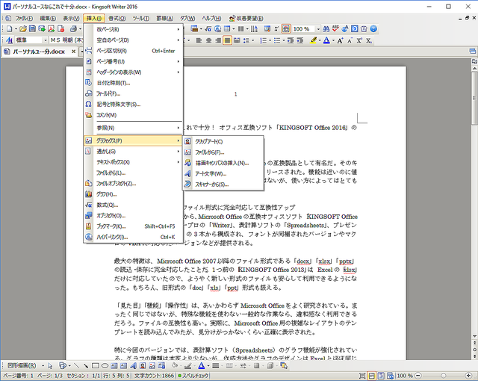This screenshot has height=381, width=478.
Task: Click the Increase indent icon
Action: click(x=300, y=40)
